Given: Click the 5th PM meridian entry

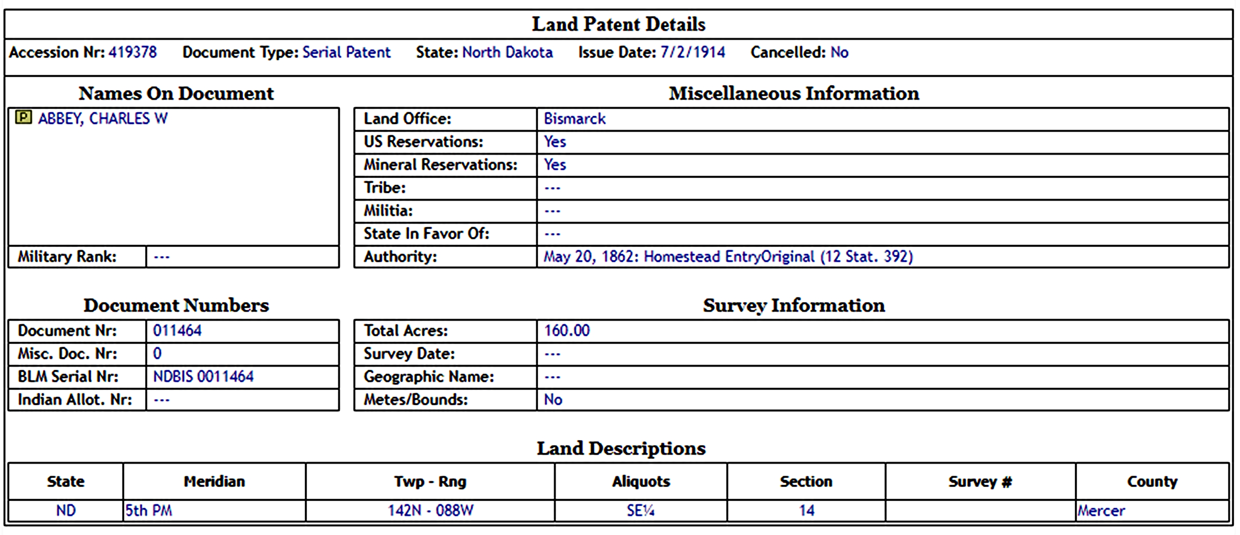Looking at the screenshot, I should (149, 510).
